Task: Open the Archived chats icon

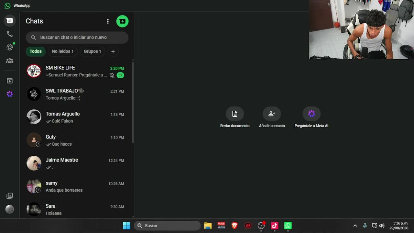Action: [10, 81]
